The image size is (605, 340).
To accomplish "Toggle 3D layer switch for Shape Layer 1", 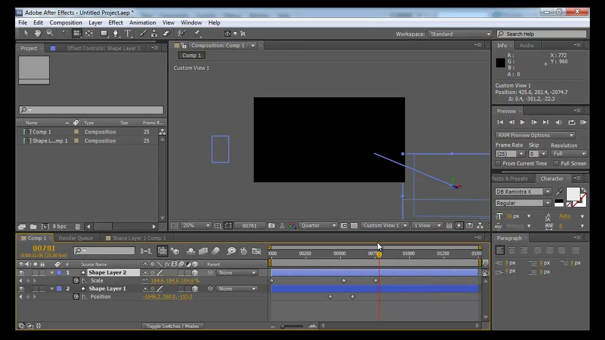I will click(x=195, y=289).
